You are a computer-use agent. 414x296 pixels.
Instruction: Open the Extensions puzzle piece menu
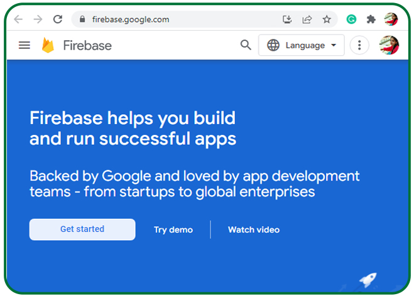point(371,19)
